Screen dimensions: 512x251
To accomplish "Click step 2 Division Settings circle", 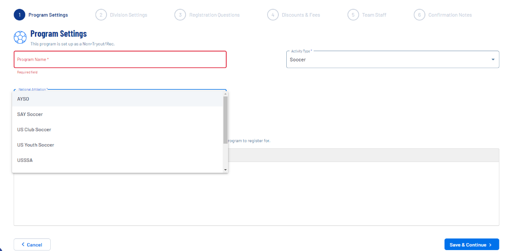I will pos(101,15).
